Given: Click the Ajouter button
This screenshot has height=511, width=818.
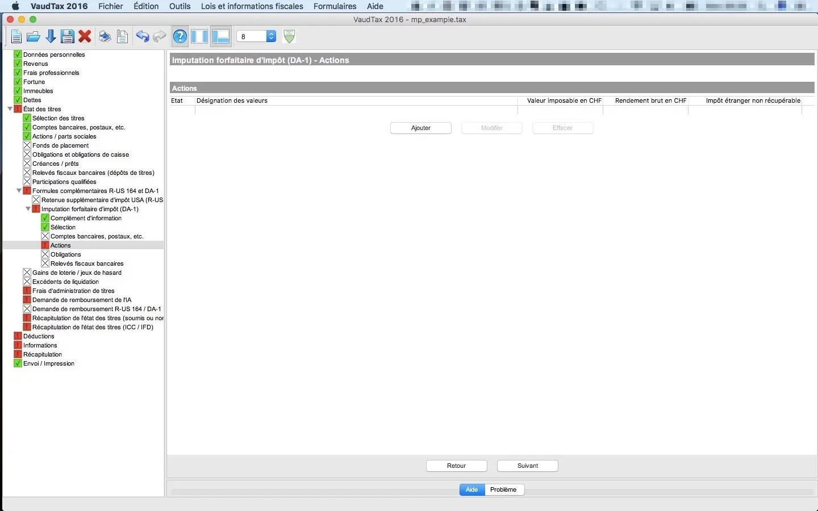Looking at the screenshot, I should 421,128.
